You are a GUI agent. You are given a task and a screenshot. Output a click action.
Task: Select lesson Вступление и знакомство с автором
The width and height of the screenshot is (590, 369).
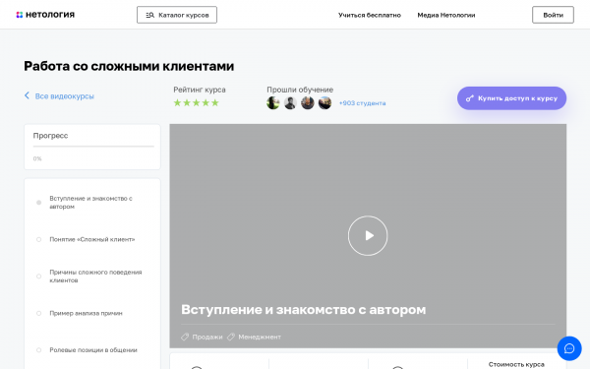tap(90, 202)
